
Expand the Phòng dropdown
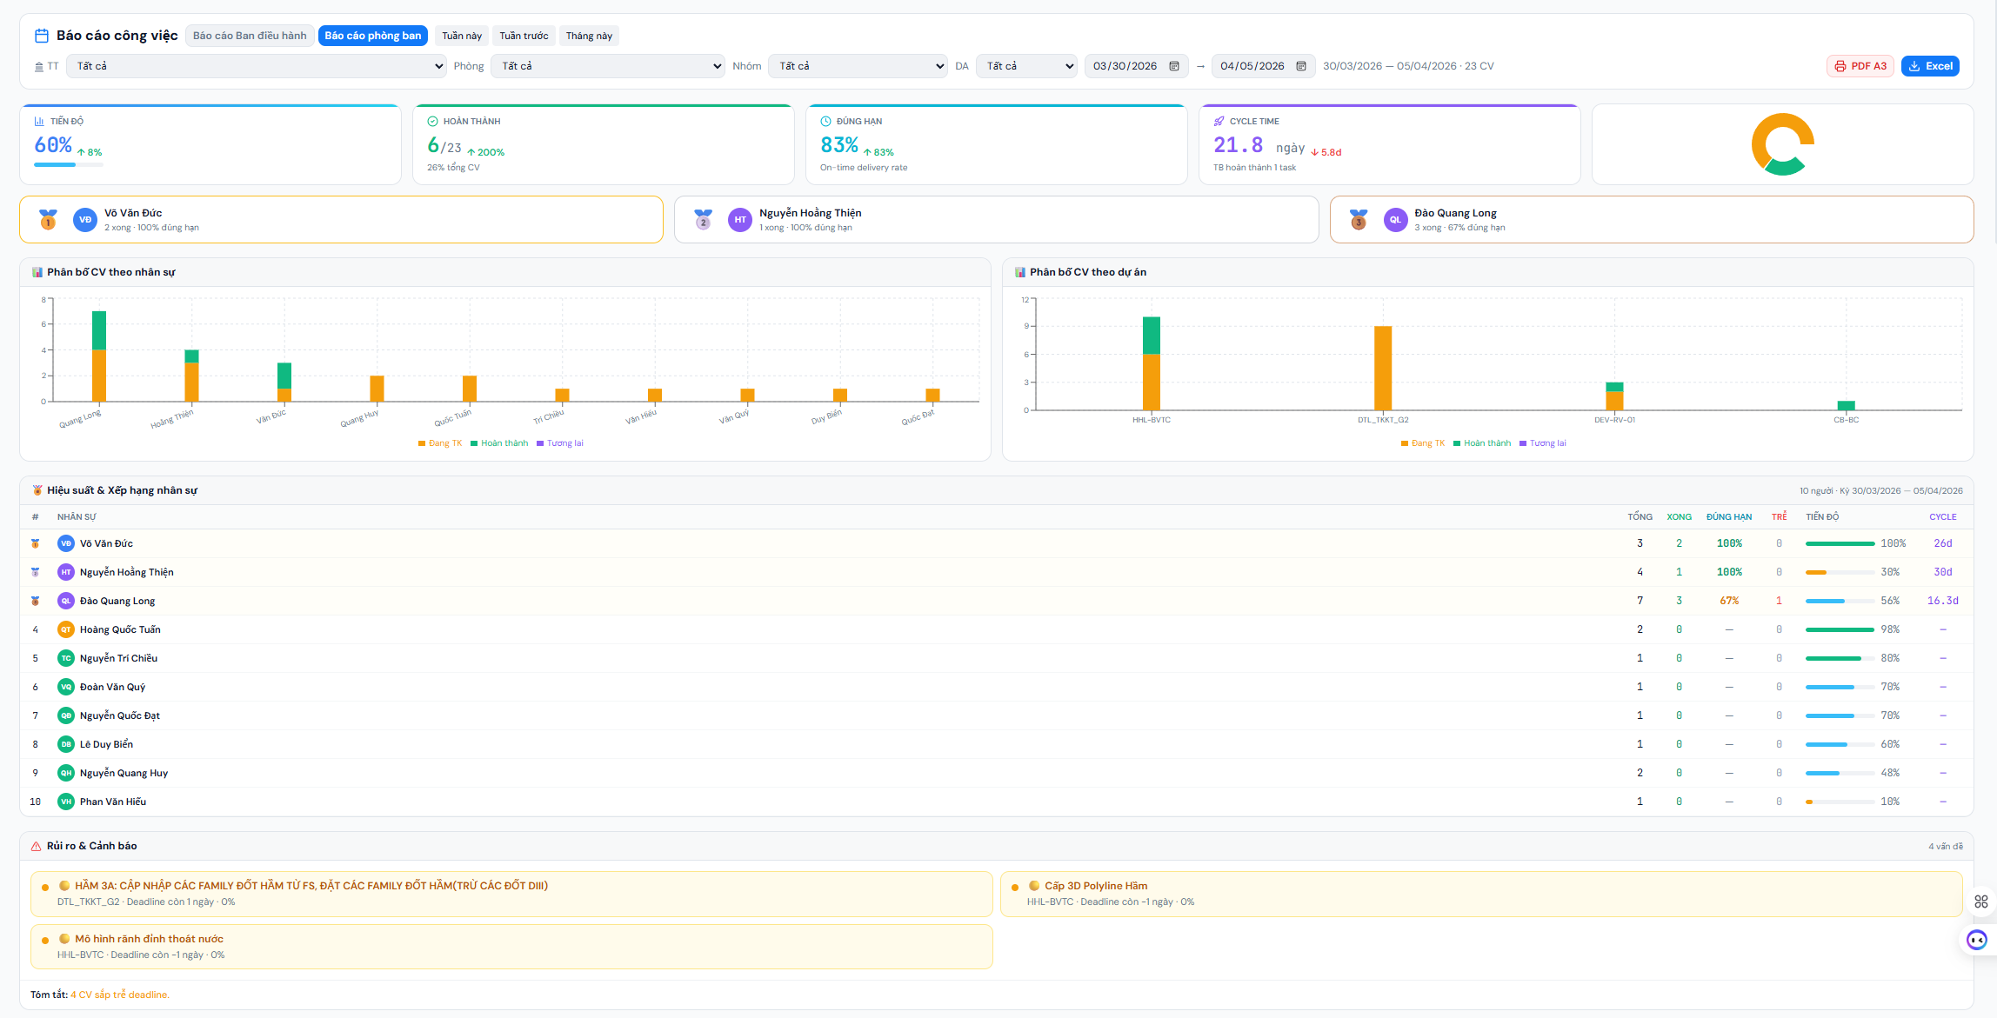[607, 66]
